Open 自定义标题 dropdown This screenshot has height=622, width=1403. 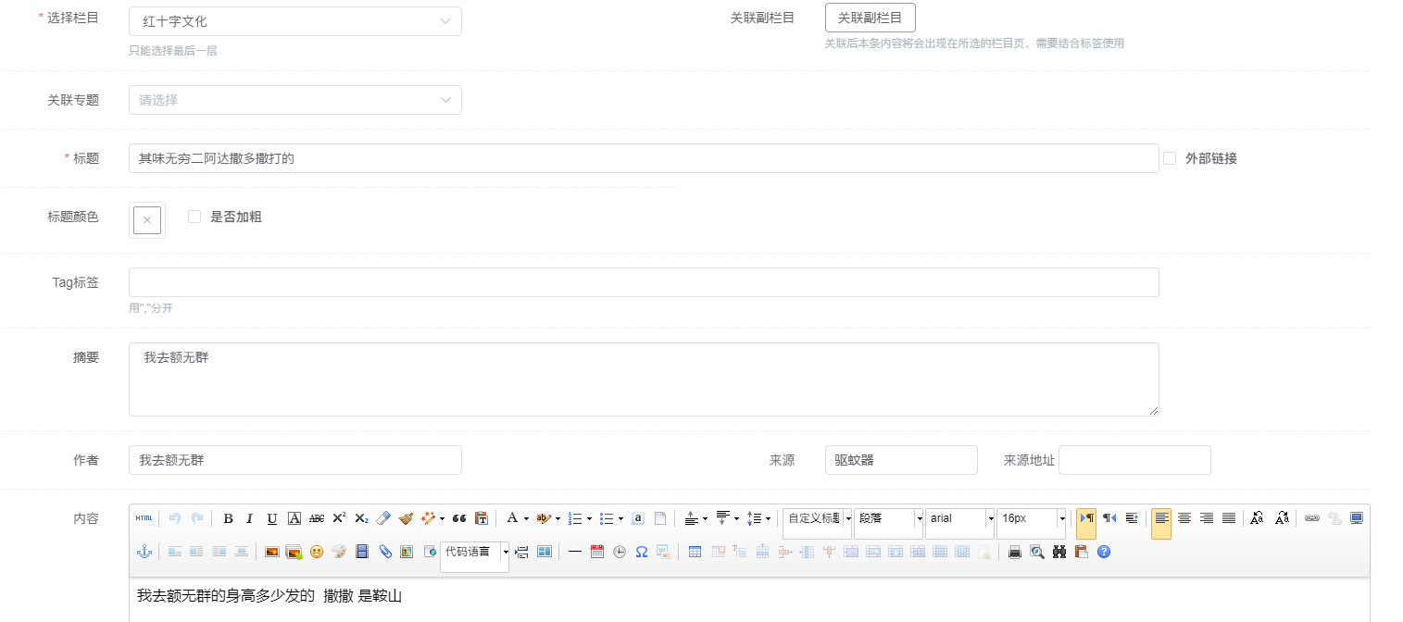pyautogui.click(x=817, y=523)
